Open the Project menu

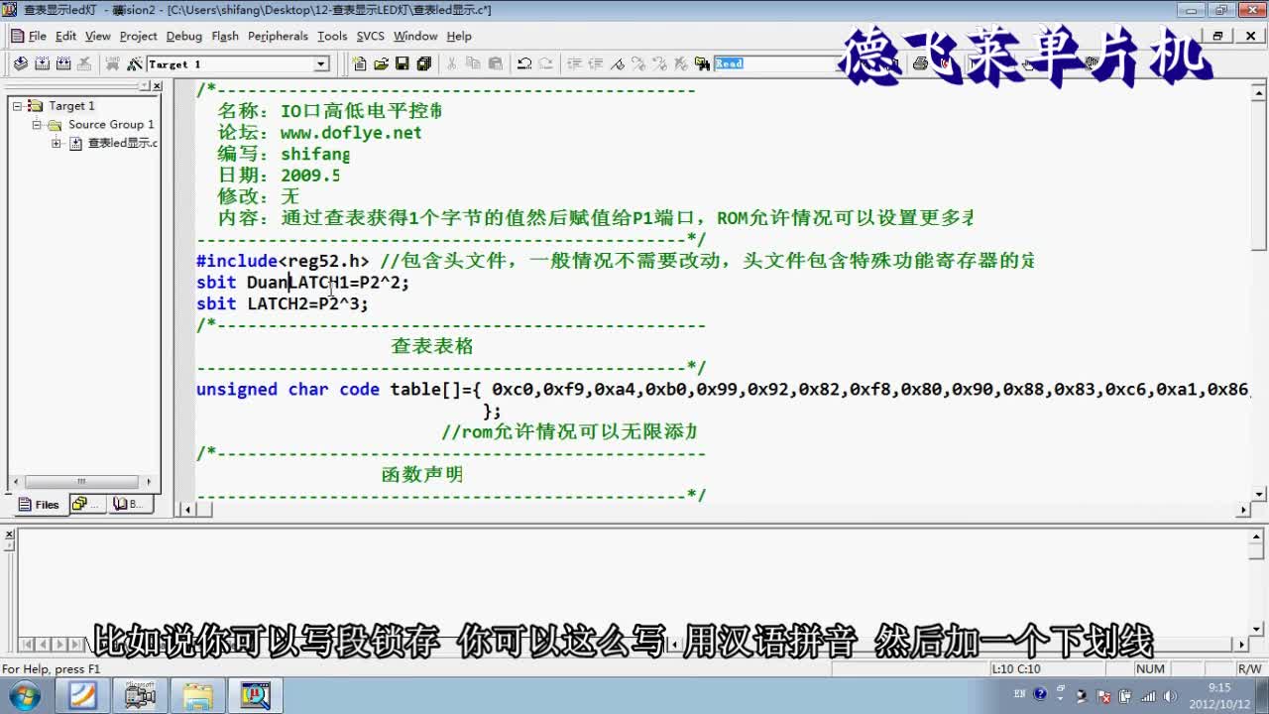pos(138,36)
